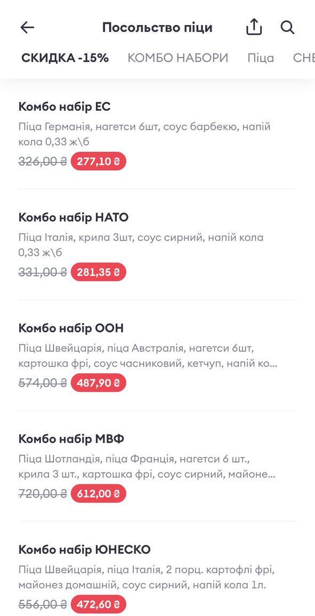The image size is (315, 616).
Task: Tap the back arrow icon
Action: point(28,28)
